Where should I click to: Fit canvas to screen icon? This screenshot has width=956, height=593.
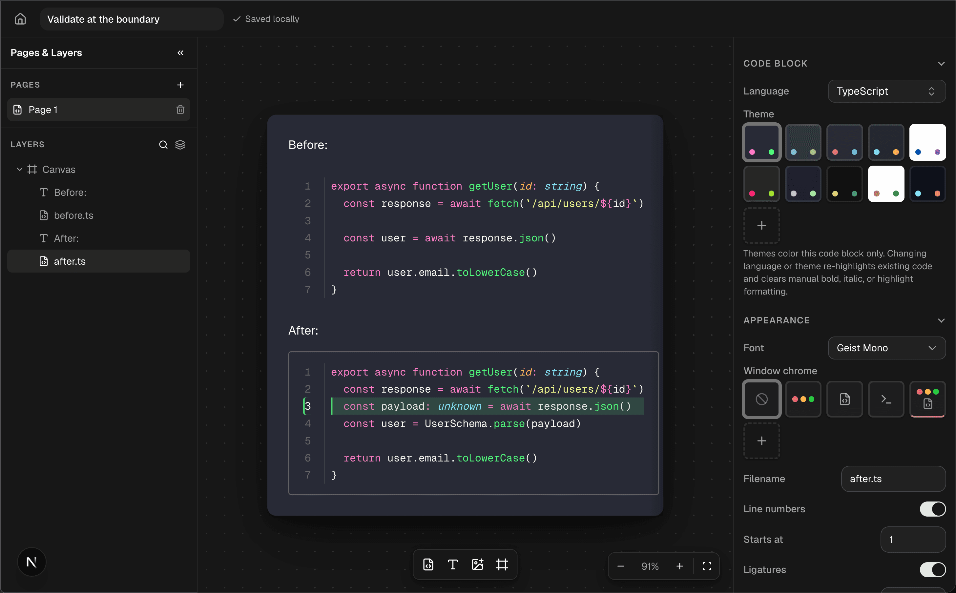coord(707,566)
